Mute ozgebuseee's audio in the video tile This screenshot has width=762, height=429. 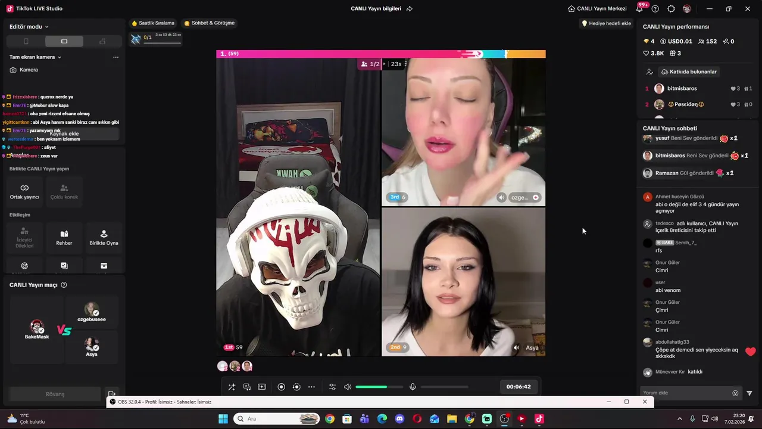click(x=502, y=197)
